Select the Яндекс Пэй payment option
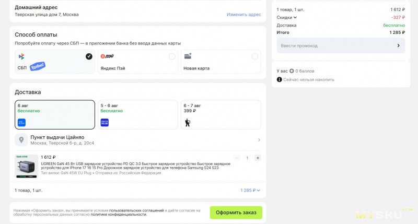This screenshot has height=224, width=418. [138, 62]
